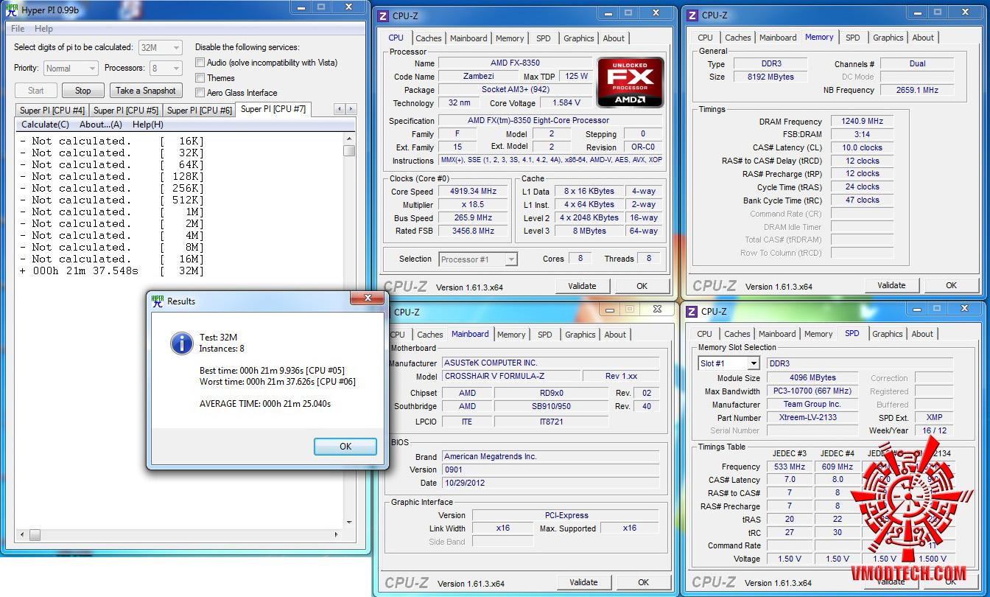Click the Hyper PI title bar icon
The height and width of the screenshot is (597, 990).
pyautogui.click(x=11, y=10)
